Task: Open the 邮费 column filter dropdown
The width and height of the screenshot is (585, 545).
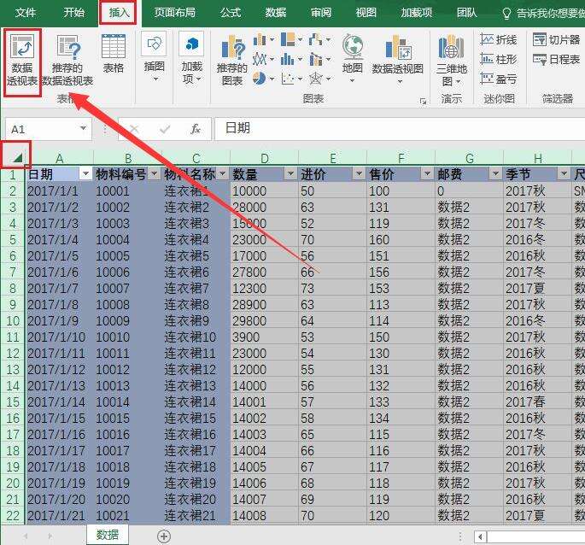Action: point(495,174)
